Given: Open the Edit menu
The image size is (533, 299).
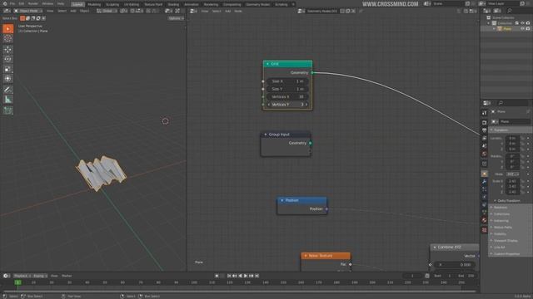Looking at the screenshot, I should click(22, 3).
